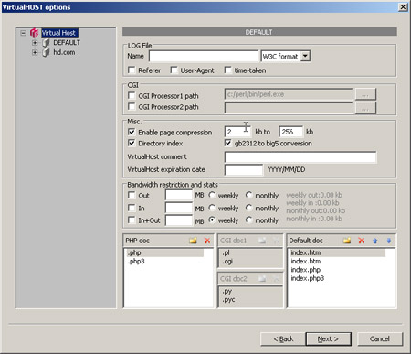Expand the hd.com tree node
The width and height of the screenshot is (411, 354).
pyautogui.click(x=35, y=52)
